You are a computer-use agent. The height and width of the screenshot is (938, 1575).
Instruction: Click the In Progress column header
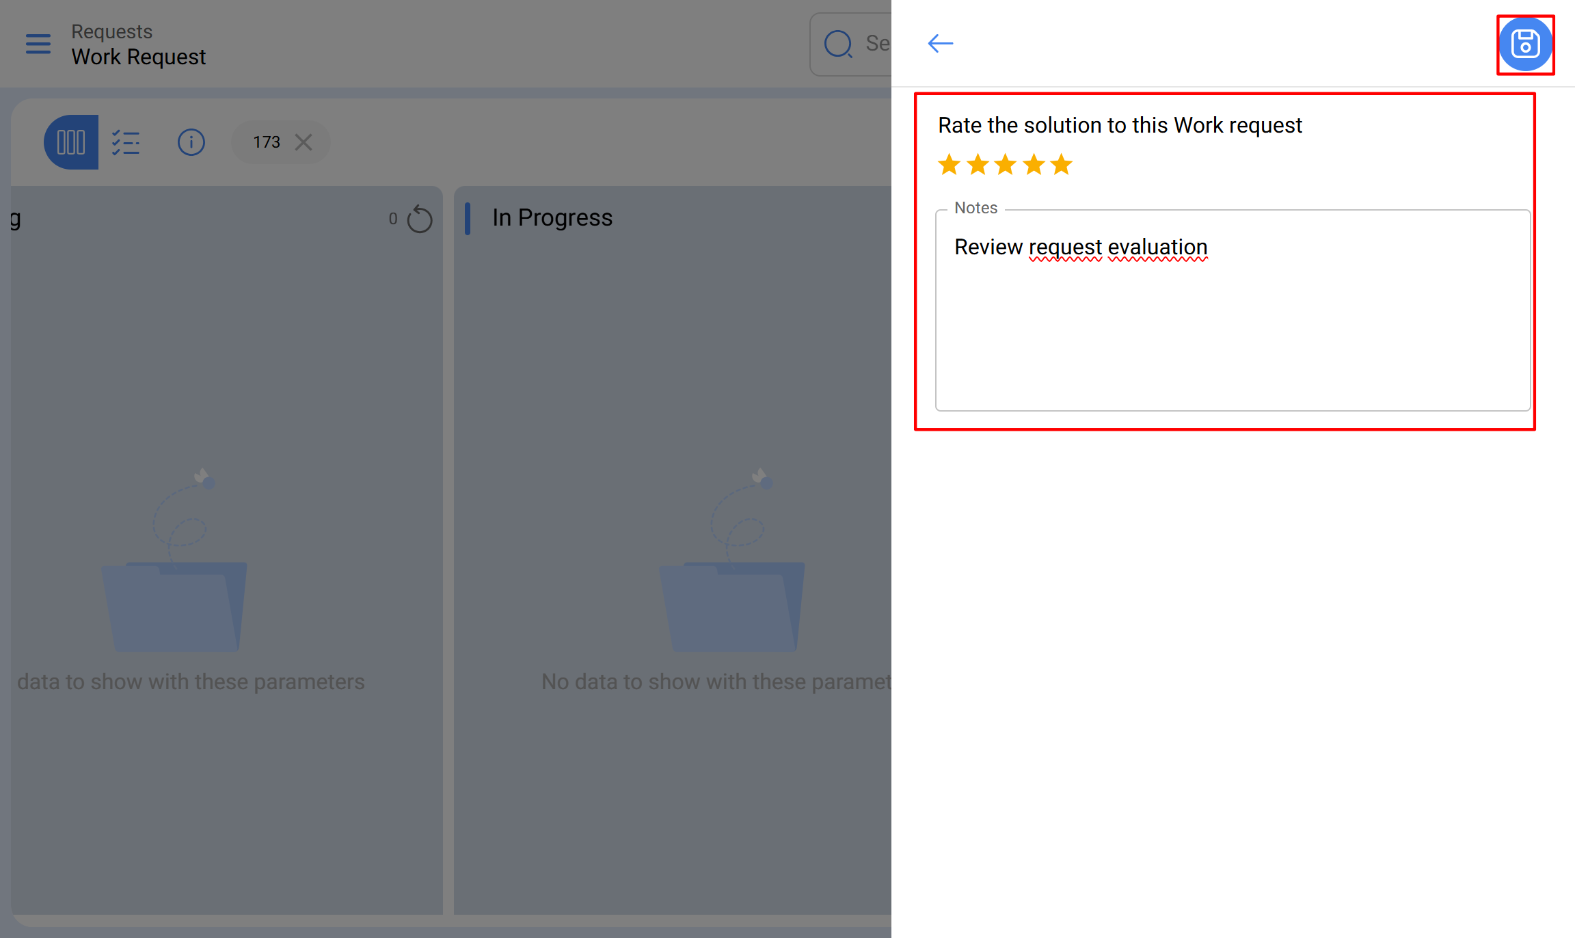click(x=552, y=217)
